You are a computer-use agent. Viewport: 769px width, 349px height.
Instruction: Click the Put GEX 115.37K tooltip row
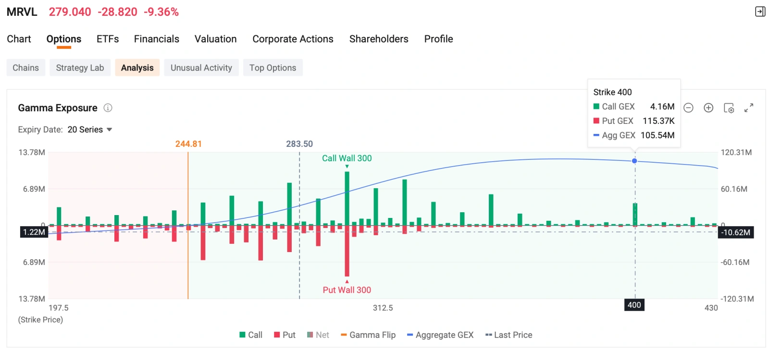pos(634,121)
